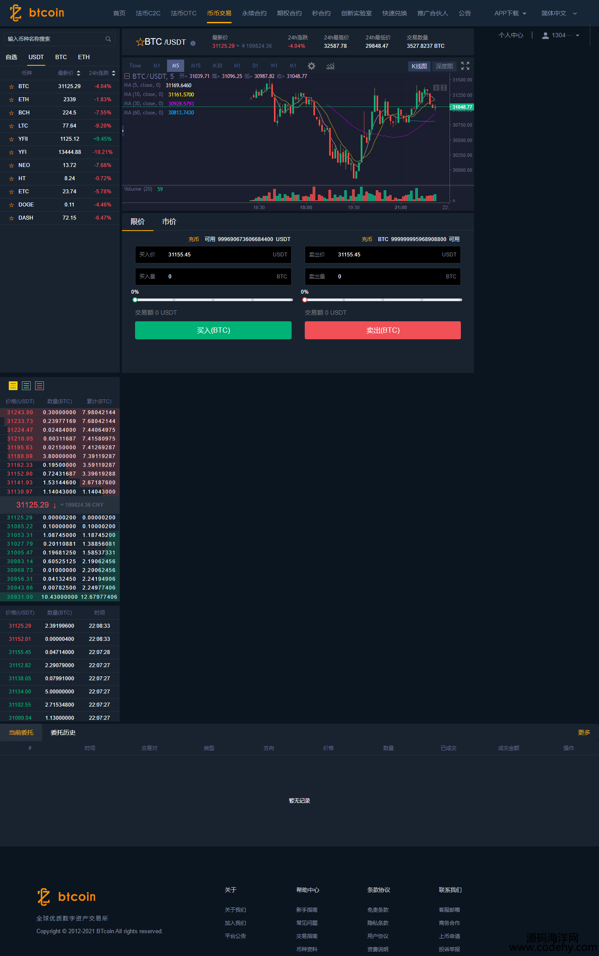Screen dimensions: 599x956
Task: Select sell order at price 31243.00
Action: [60, 412]
